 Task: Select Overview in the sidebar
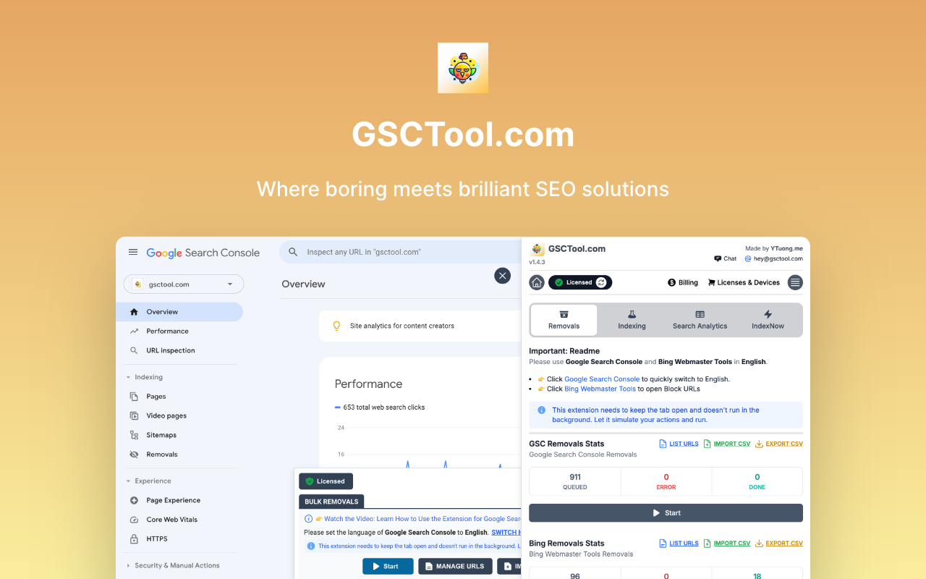click(179, 312)
